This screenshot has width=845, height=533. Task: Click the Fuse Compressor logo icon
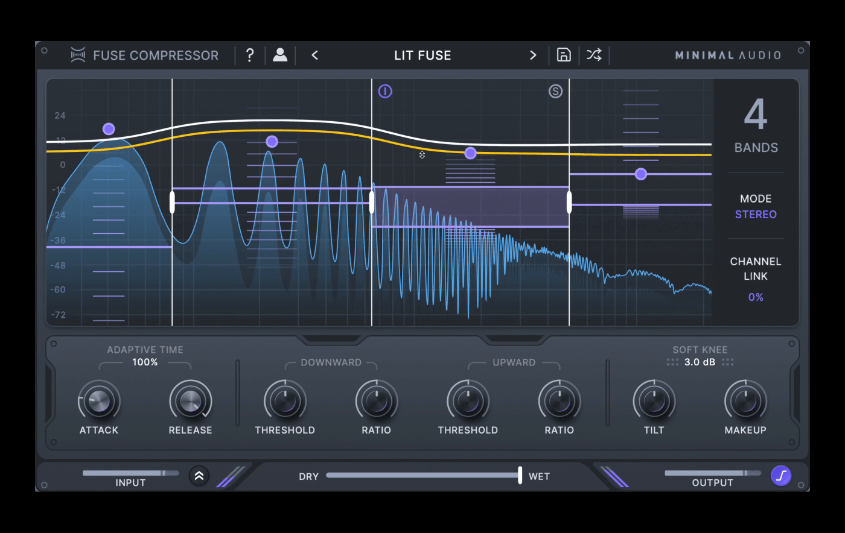tap(78, 55)
